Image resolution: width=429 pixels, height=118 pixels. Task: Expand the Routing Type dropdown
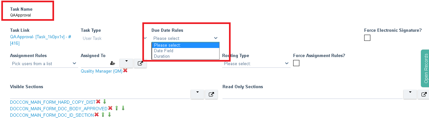pos(256,64)
